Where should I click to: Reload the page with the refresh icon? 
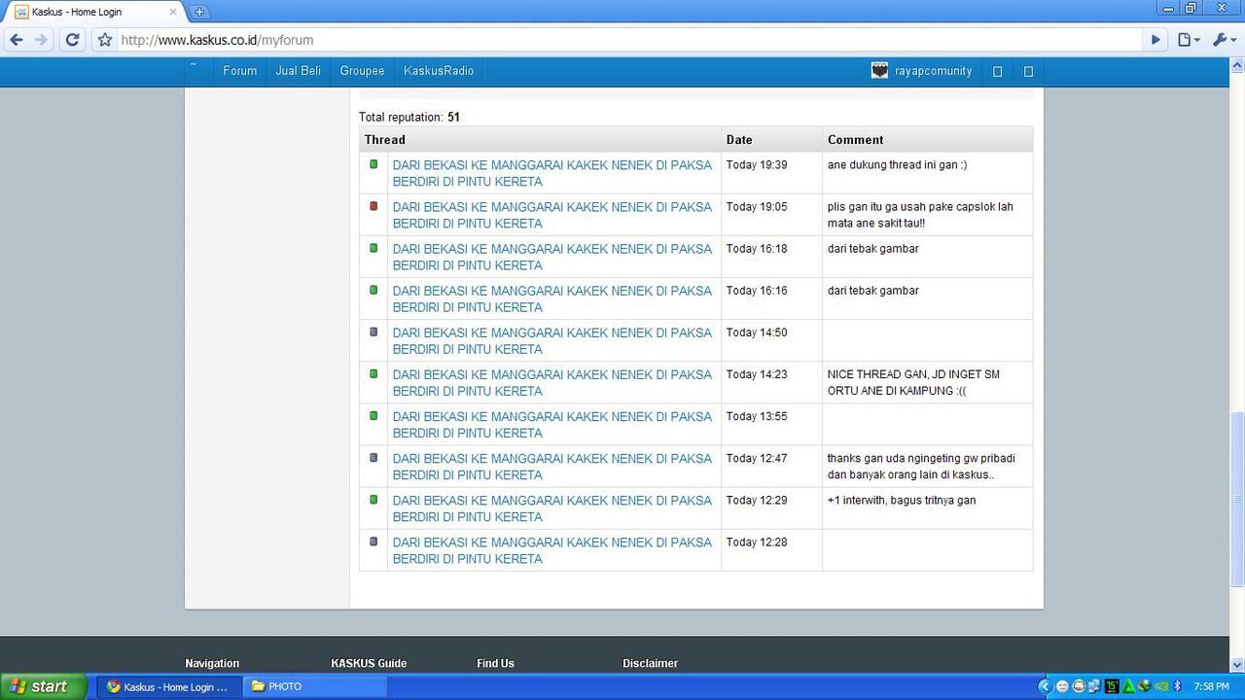coord(72,40)
